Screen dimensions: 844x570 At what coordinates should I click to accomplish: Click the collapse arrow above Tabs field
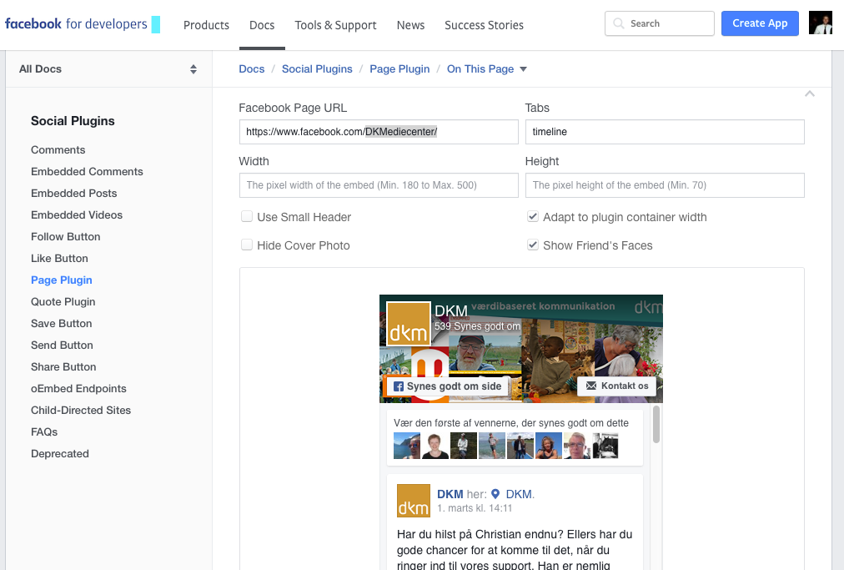coord(809,94)
